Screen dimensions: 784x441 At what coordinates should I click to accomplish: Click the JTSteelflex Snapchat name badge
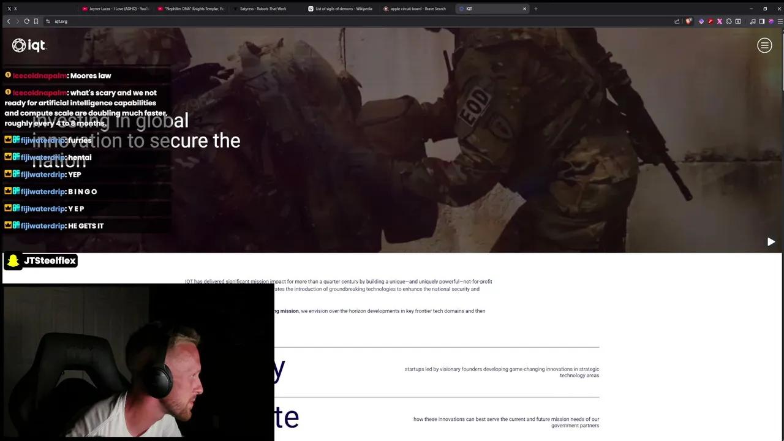pyautogui.click(x=40, y=261)
